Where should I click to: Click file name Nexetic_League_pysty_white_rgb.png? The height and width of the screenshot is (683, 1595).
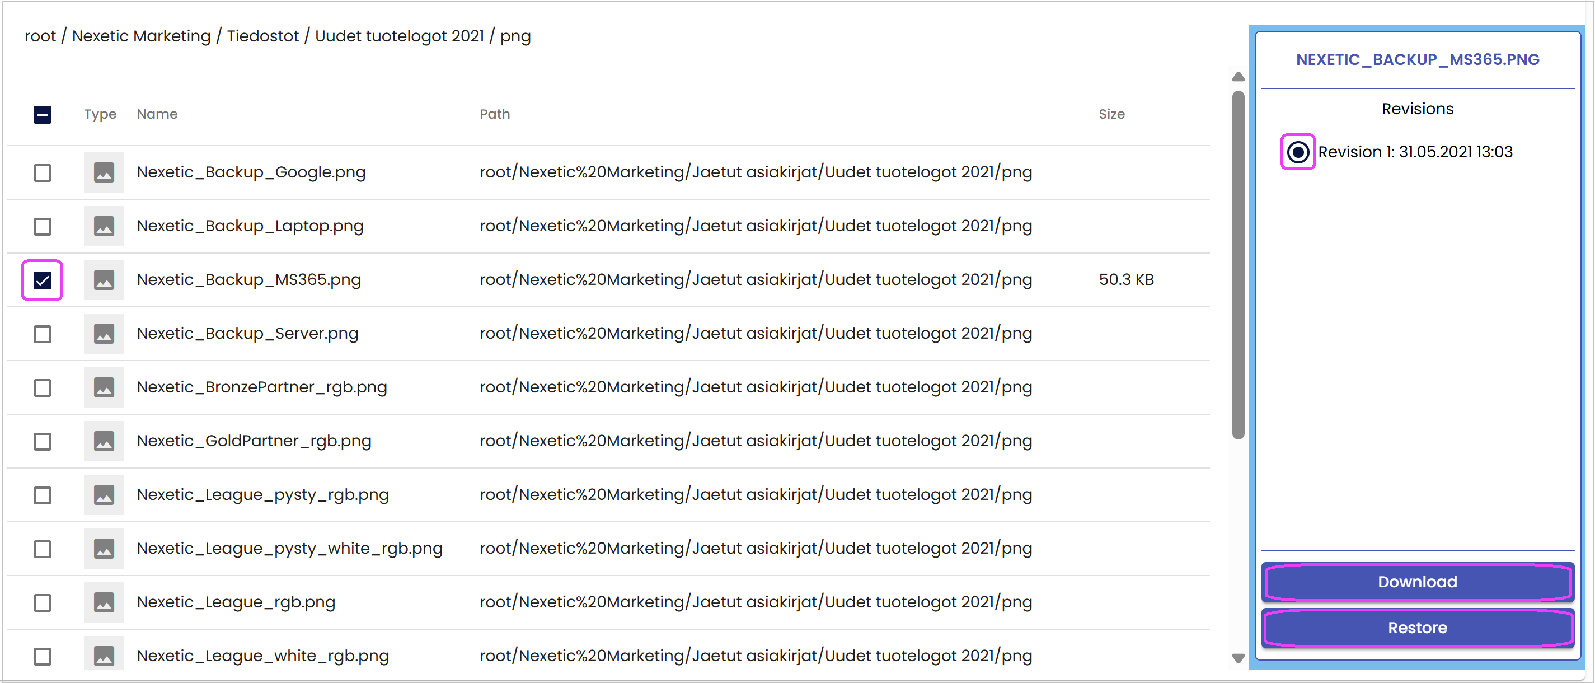[x=289, y=549]
